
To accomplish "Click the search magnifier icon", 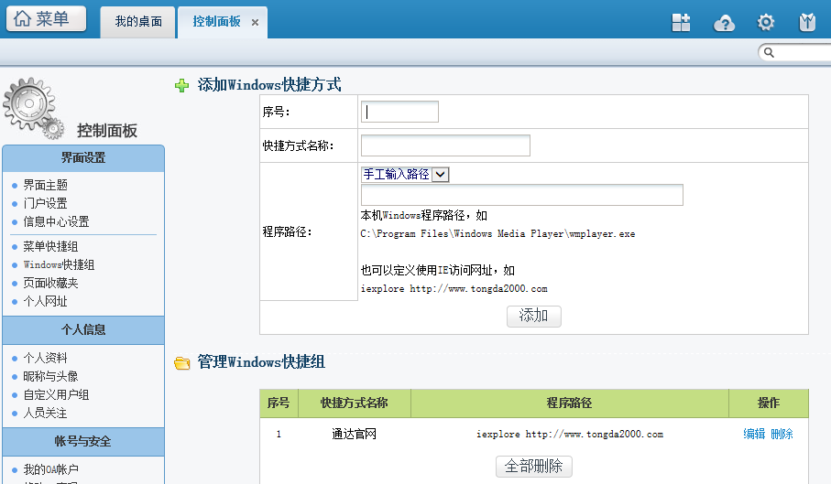I will click(x=770, y=53).
